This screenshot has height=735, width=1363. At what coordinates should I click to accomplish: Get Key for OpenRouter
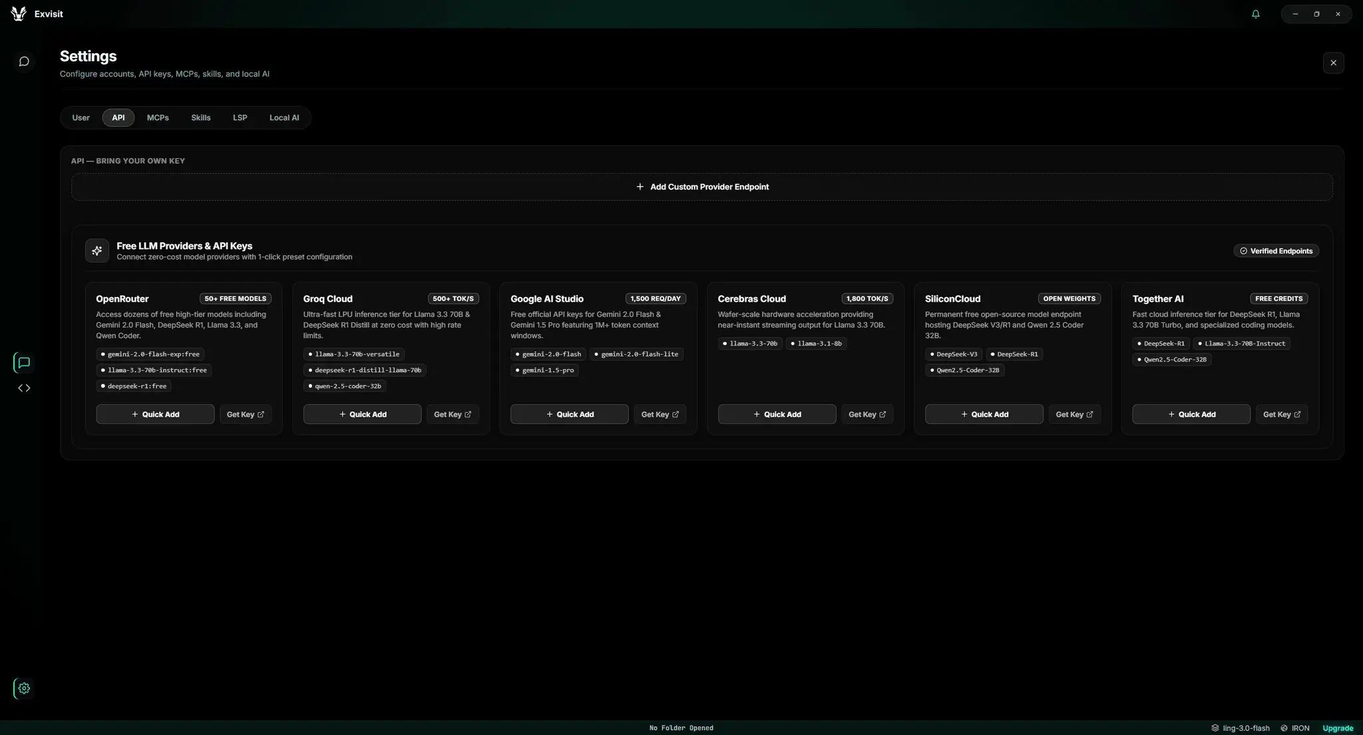click(x=246, y=414)
